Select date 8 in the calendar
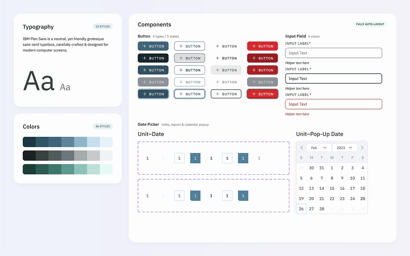 pyautogui.click(x=332, y=178)
